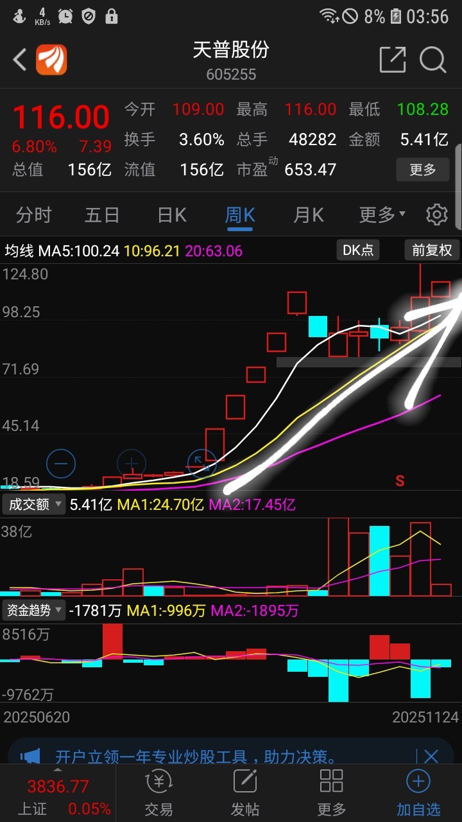Open the Wi-Fi status icon
The image size is (462, 822).
click(x=329, y=16)
